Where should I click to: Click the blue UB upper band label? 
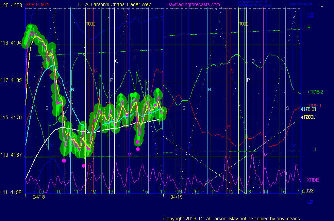click(x=310, y=15)
